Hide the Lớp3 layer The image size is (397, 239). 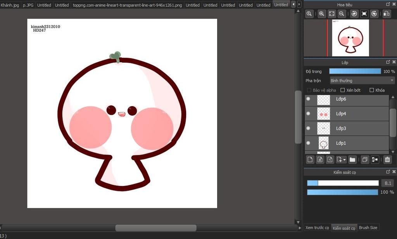[x=308, y=128]
